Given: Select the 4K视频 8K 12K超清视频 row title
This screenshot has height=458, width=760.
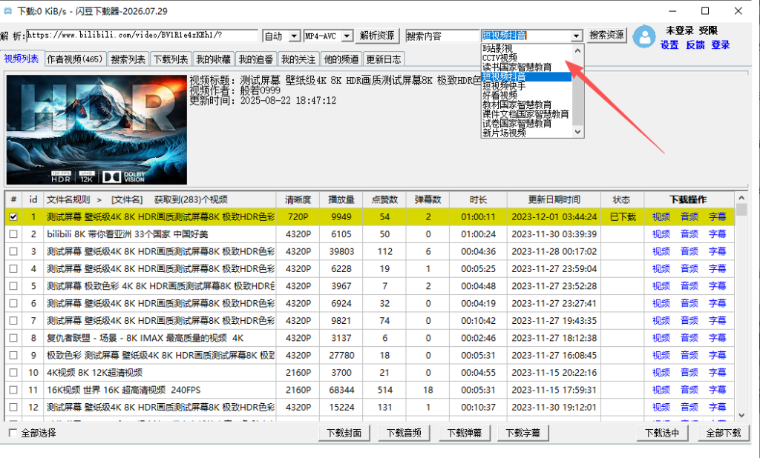Looking at the screenshot, I should pos(94,373).
